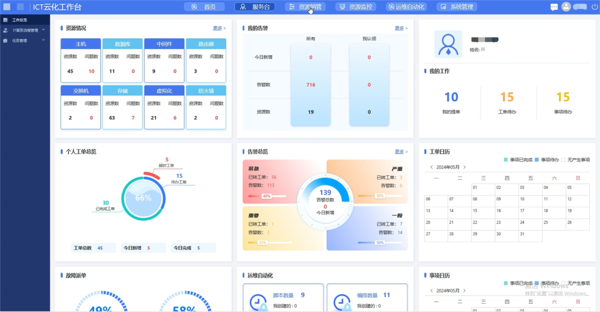Select the 系统管理 tab
Image resolution: width=600 pixels, height=312 pixels.
pyautogui.click(x=457, y=7)
